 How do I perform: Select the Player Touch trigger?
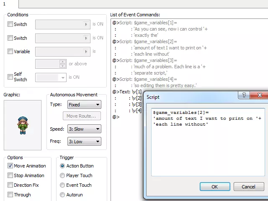[62, 175]
